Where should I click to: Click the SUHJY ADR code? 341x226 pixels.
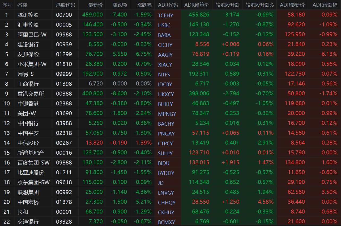[x=165, y=153]
